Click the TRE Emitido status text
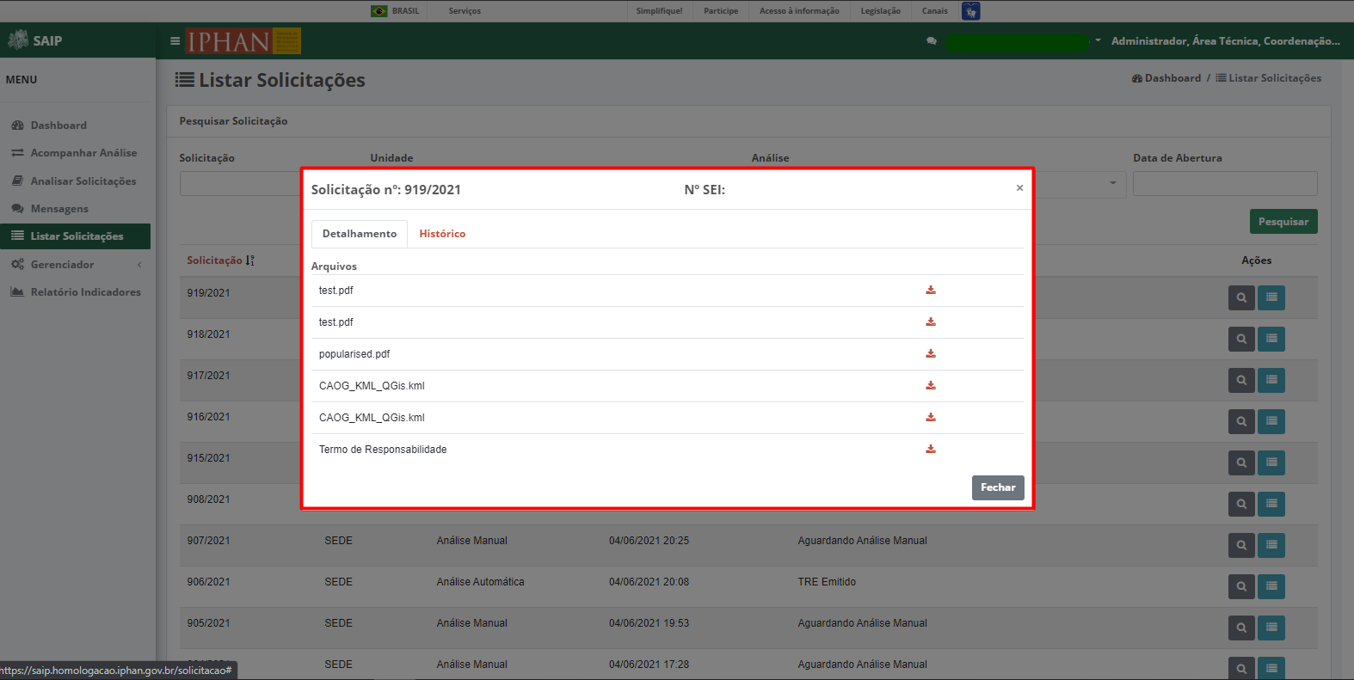The height and width of the screenshot is (680, 1354). [827, 582]
